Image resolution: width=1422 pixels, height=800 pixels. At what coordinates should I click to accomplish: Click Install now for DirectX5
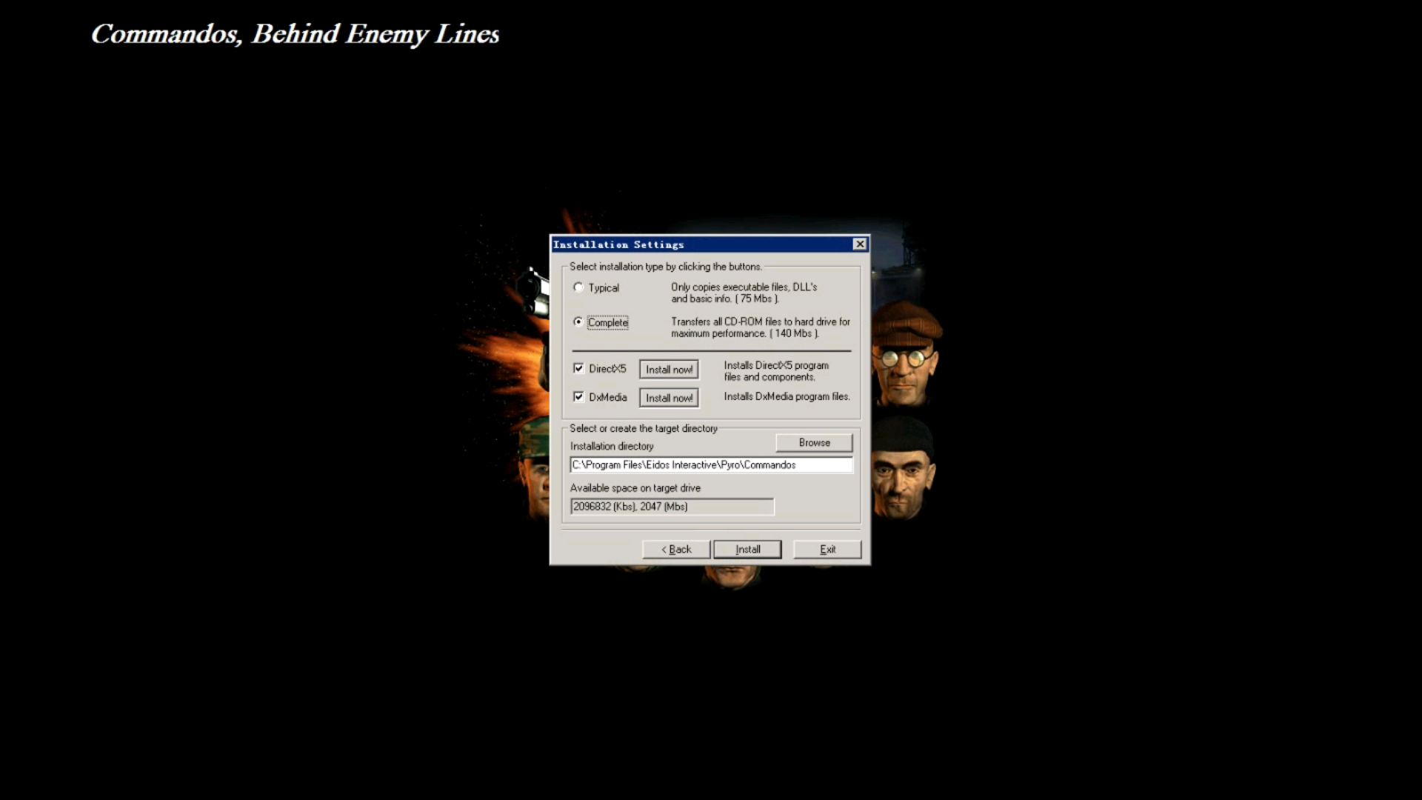click(x=669, y=370)
